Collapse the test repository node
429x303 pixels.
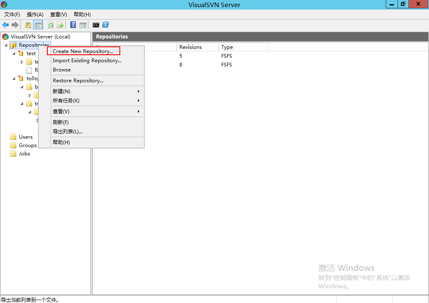point(14,53)
